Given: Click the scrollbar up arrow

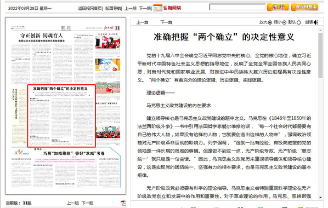Looking at the screenshot, I should point(320,31).
